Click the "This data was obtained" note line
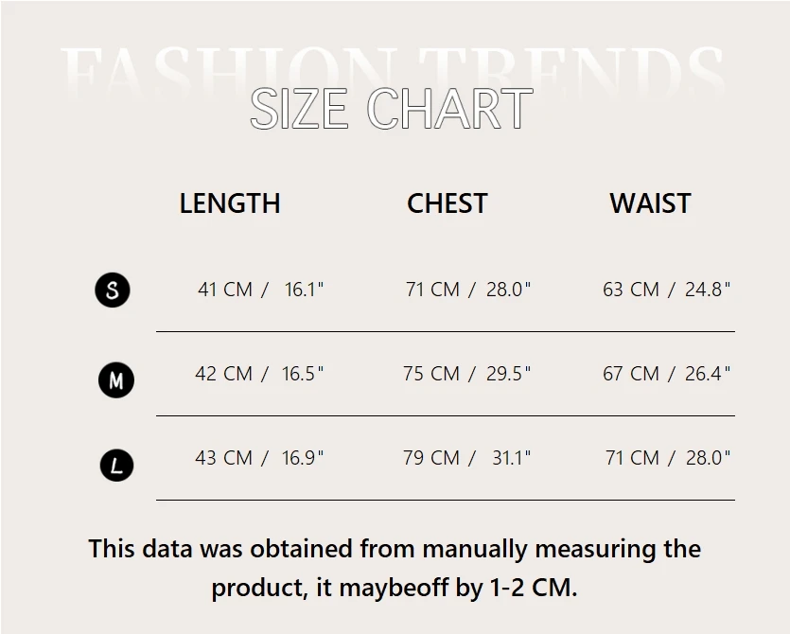This screenshot has width=790, height=634. click(x=394, y=549)
